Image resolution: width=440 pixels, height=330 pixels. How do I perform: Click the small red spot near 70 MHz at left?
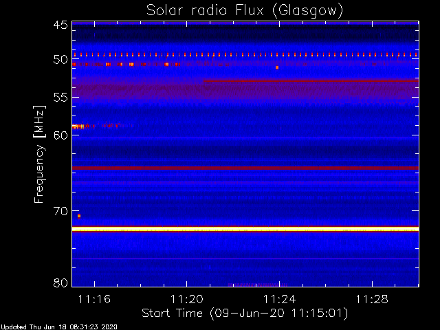tap(79, 216)
